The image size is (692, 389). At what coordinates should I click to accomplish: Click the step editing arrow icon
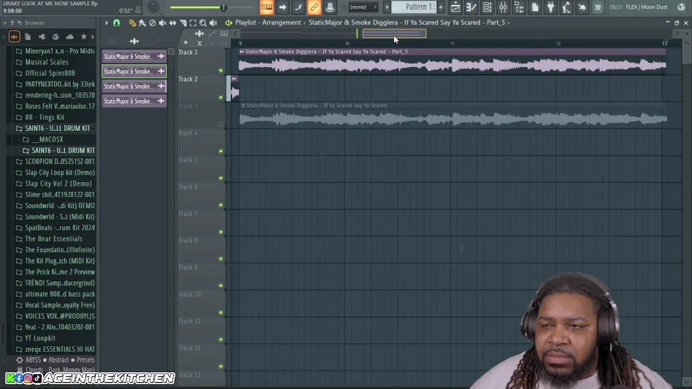coord(282,7)
